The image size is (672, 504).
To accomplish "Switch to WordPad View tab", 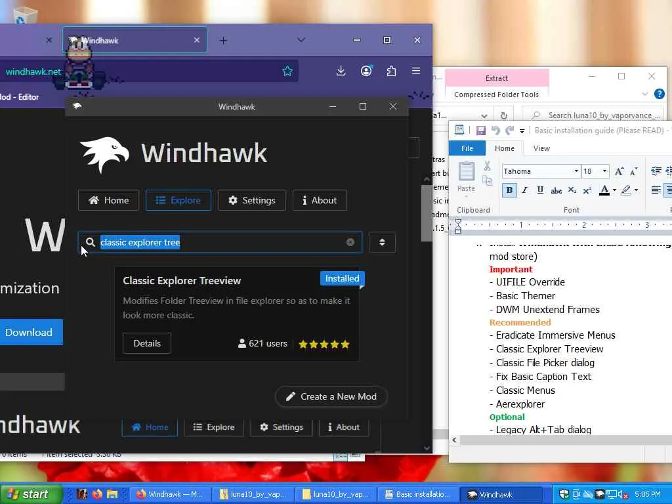I will tap(541, 148).
